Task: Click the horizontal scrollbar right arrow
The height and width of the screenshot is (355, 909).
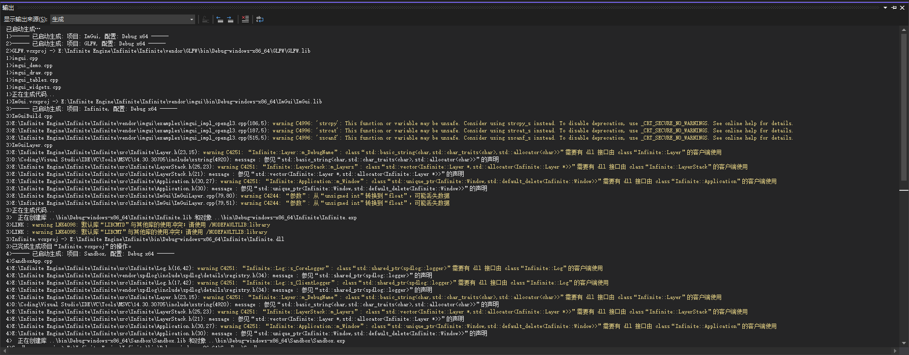Action: click(x=895, y=351)
